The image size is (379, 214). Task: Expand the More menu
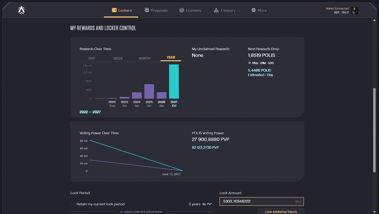[x=259, y=10]
